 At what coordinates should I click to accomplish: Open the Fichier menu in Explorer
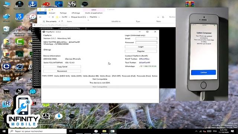point(42,13)
